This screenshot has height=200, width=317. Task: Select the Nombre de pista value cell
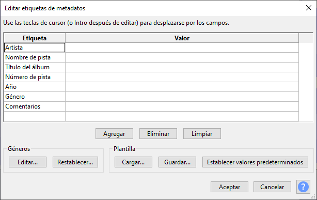click(x=182, y=57)
